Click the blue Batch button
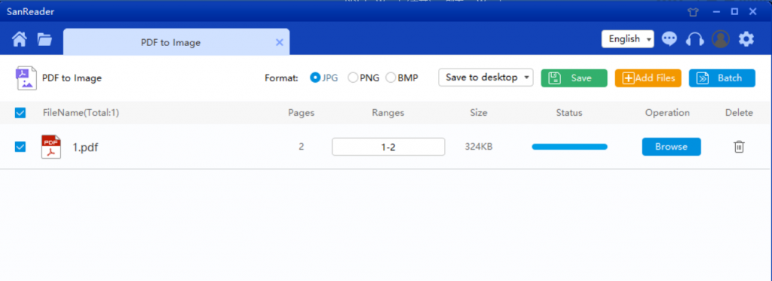The width and height of the screenshot is (772, 281). (721, 78)
